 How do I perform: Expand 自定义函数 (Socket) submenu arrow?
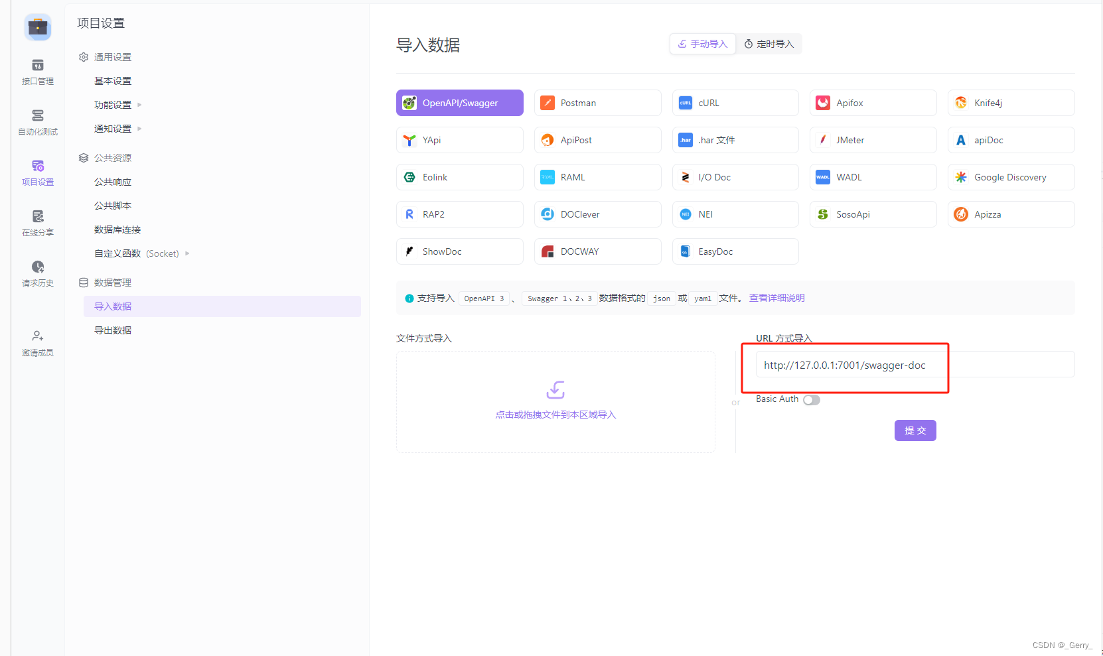187,253
